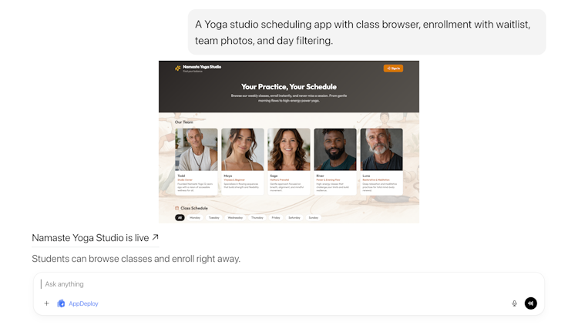Filter classes by Thursday
578x325 pixels.
pos(257,218)
